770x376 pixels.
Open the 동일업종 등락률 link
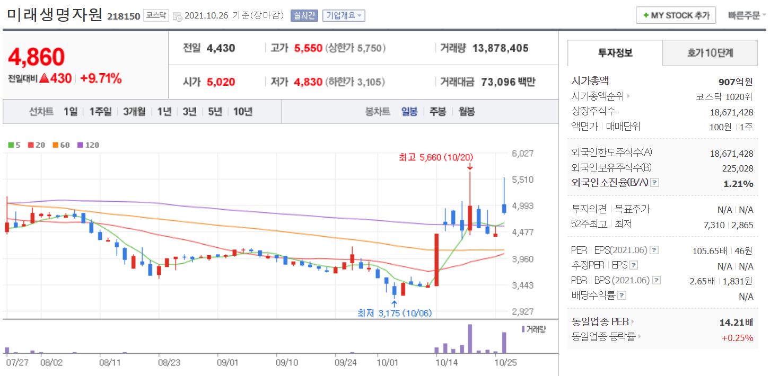tap(604, 336)
